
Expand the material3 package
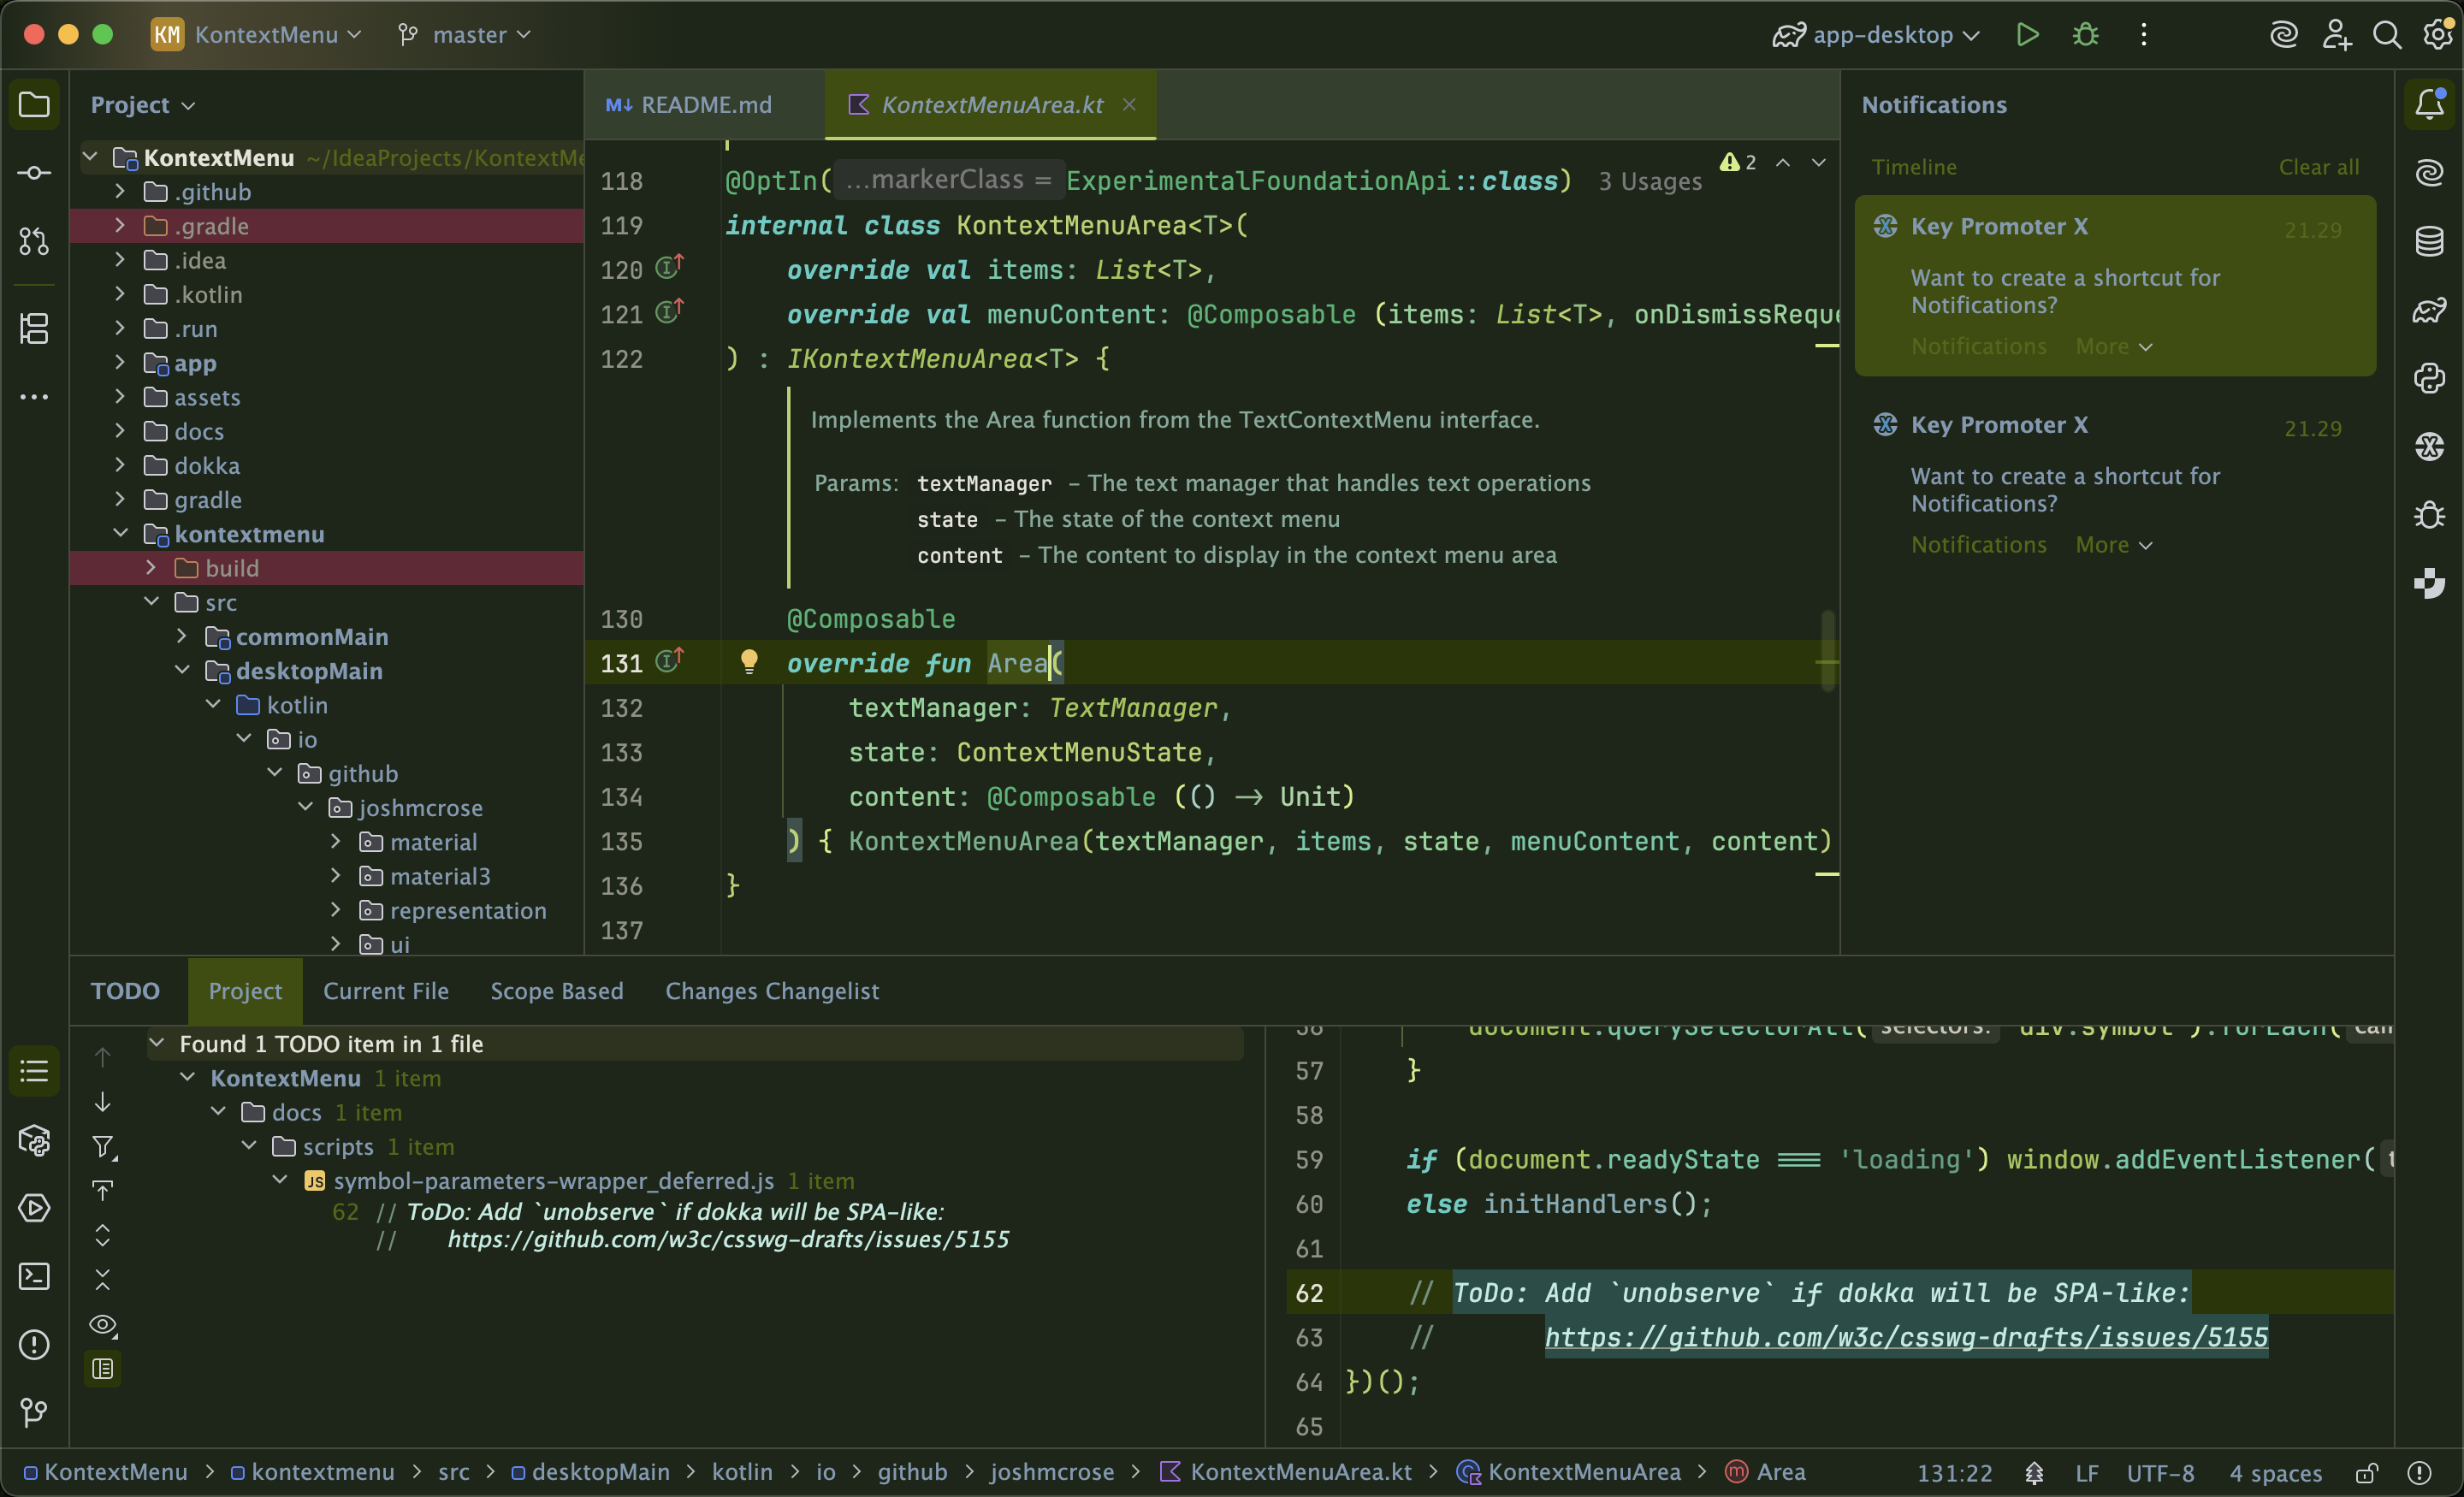click(336, 875)
